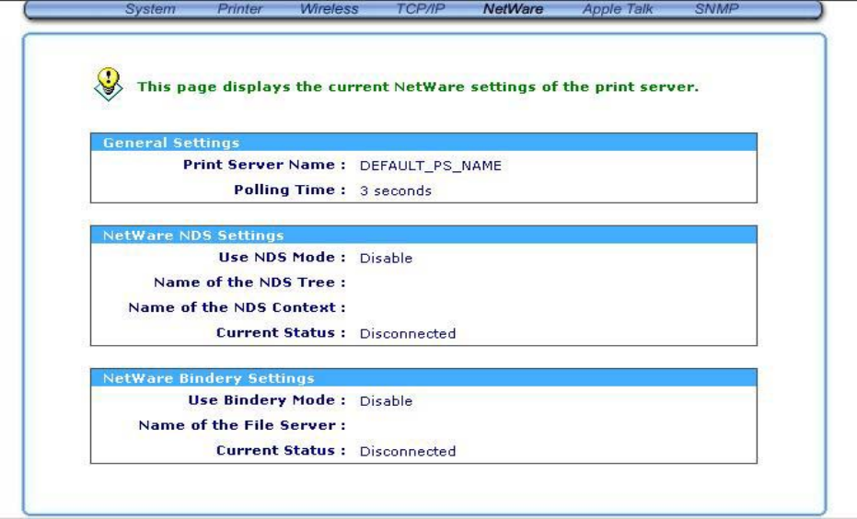Click NDS Current Status Disconnected value
The width and height of the screenshot is (857, 519).
407,333
